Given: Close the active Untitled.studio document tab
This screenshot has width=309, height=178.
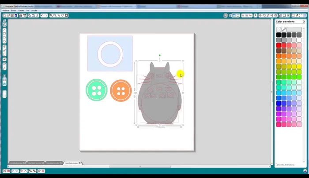Looking at the screenshot, I should pos(80,163).
